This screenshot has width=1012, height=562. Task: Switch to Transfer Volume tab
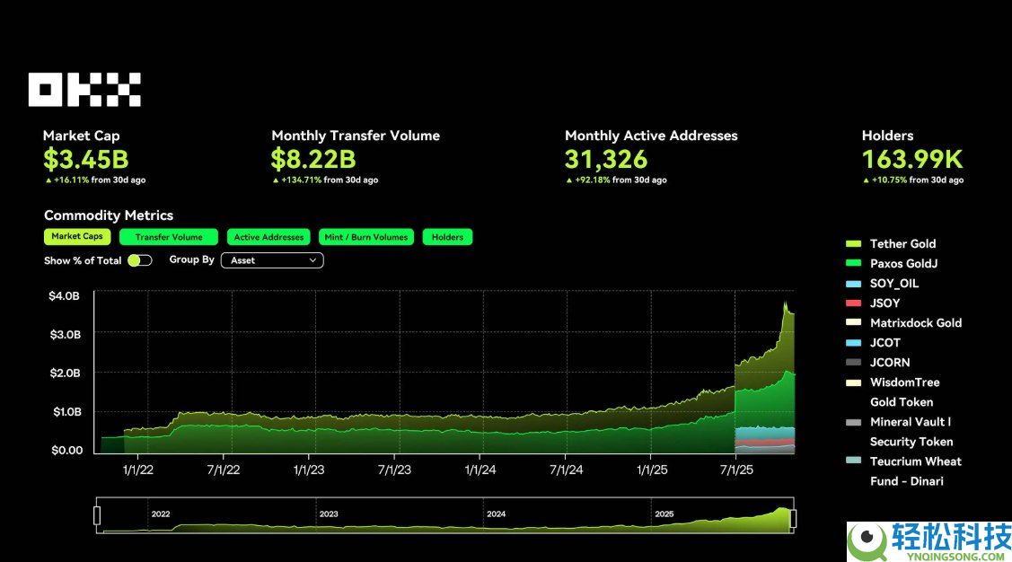pos(169,238)
